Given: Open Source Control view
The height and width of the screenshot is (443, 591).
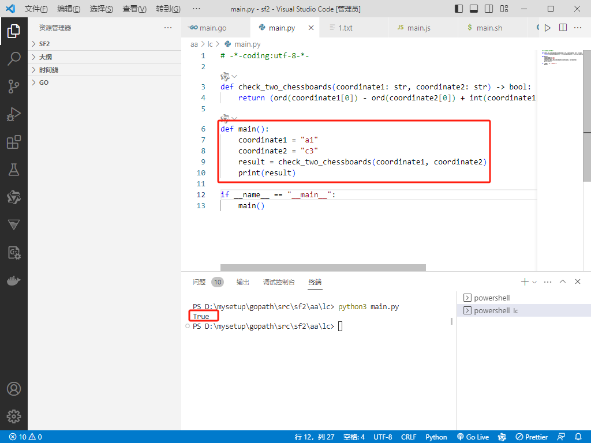Looking at the screenshot, I should 14,87.
